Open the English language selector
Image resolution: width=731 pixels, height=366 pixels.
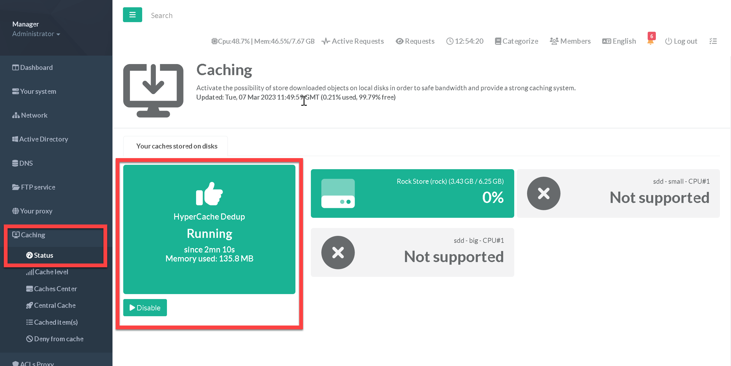pyautogui.click(x=619, y=41)
